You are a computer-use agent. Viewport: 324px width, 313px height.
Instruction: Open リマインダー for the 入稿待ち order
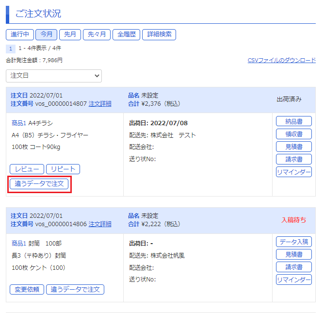293,280
